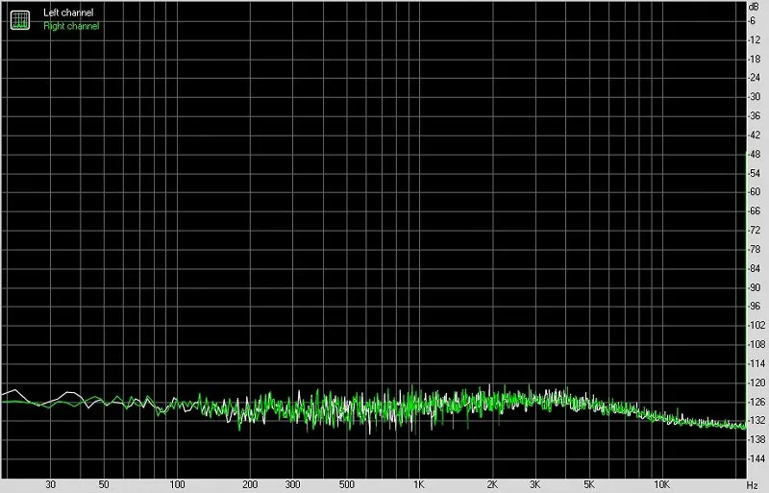Viewport: 769px width, 493px height.
Task: Click the 30 Hz frequency axis label
Action: [51, 484]
